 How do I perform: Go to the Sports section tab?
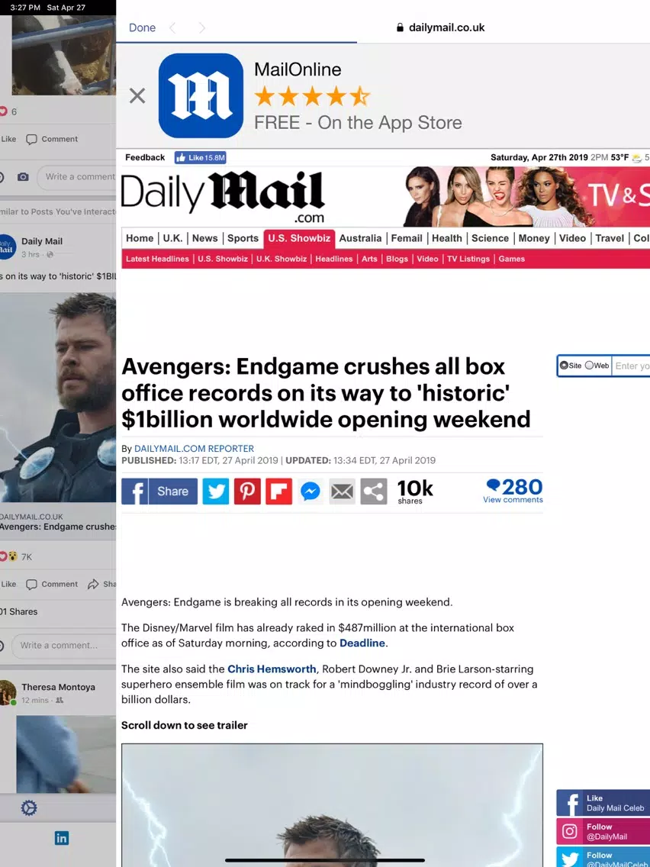(243, 238)
